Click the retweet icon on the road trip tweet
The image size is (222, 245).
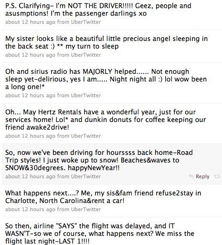pos(217,176)
